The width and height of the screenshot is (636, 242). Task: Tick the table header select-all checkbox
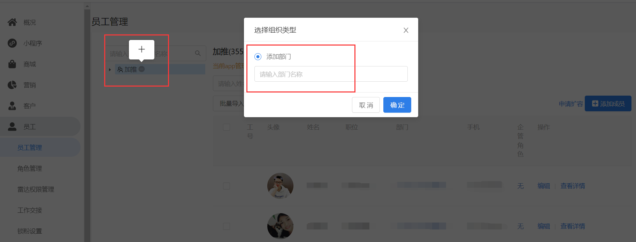click(227, 127)
